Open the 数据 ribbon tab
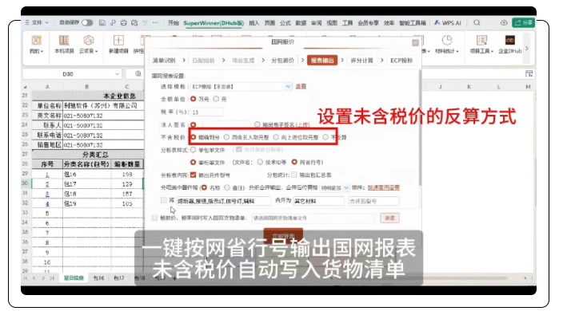The height and width of the screenshot is (311, 567). (x=301, y=23)
